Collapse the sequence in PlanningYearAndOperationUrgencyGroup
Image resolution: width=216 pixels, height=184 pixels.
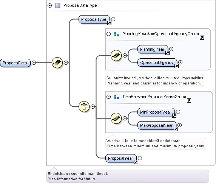(125, 56)
